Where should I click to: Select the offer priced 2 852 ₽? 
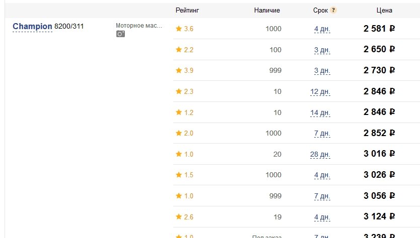[x=379, y=133]
